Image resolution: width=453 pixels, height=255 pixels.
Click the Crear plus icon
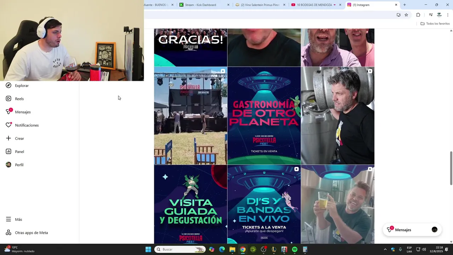tap(8, 138)
